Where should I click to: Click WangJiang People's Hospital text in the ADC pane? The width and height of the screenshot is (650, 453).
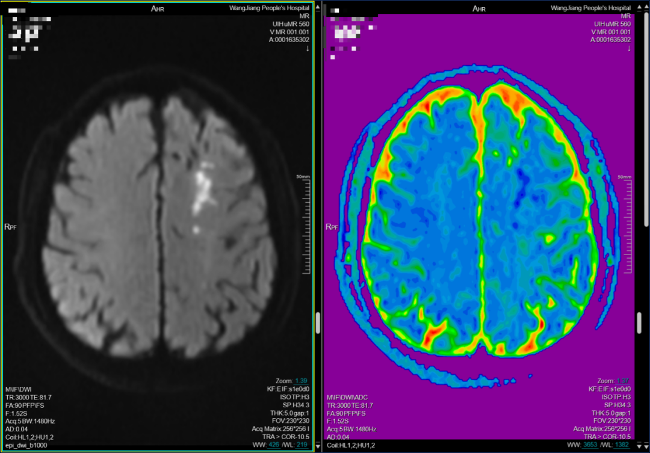[x=591, y=8]
